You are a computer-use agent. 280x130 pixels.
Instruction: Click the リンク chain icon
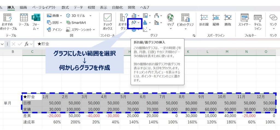click(273, 17)
